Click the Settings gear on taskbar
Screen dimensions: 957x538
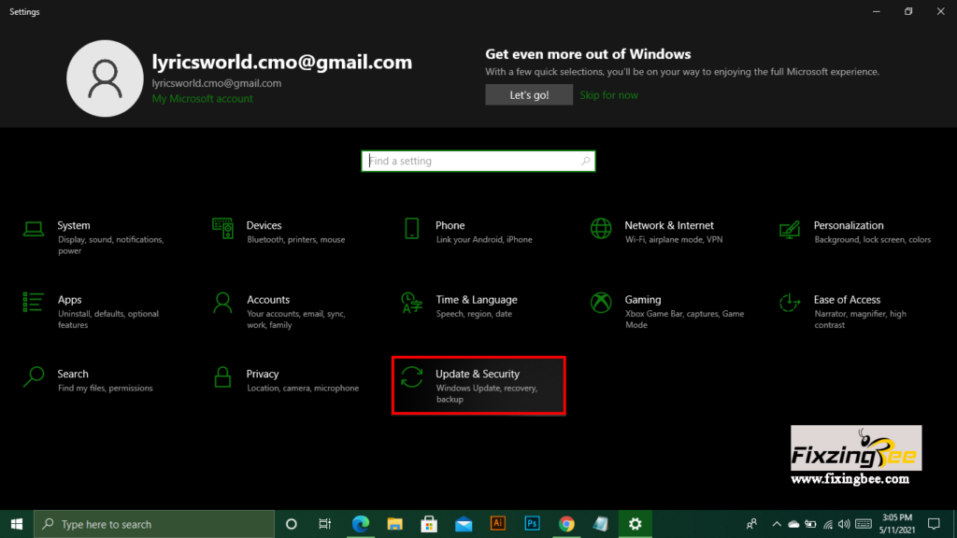pos(635,524)
